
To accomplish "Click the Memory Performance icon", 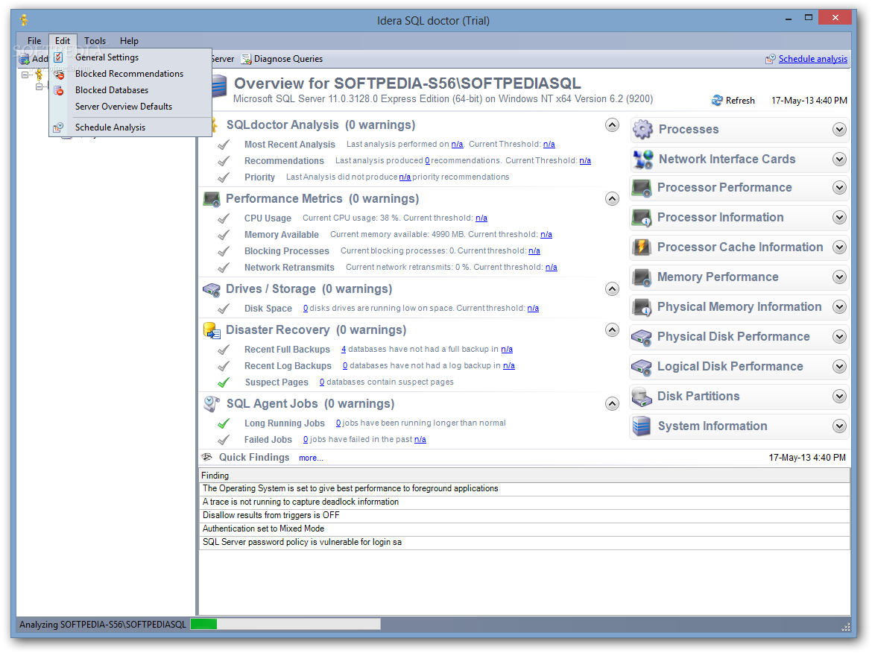I will (642, 277).
